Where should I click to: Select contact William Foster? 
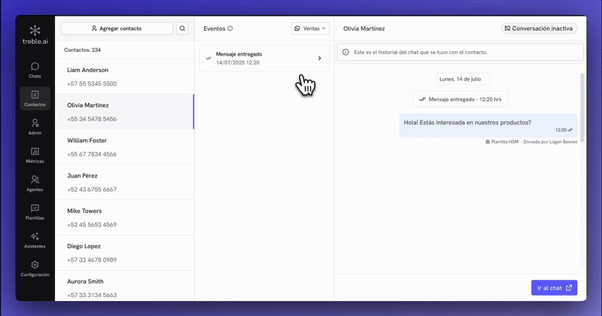[x=125, y=147]
